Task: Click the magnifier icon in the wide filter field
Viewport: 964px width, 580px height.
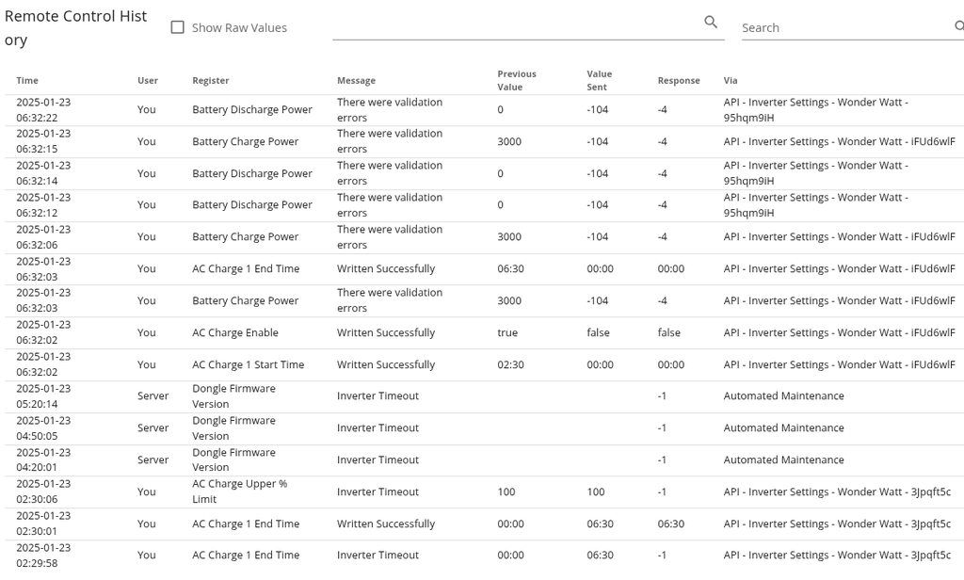Action: (x=711, y=23)
